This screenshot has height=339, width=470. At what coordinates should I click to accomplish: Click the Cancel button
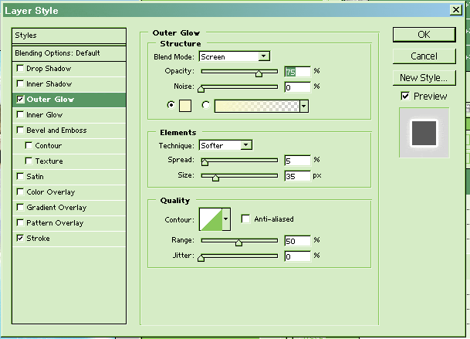coord(424,56)
